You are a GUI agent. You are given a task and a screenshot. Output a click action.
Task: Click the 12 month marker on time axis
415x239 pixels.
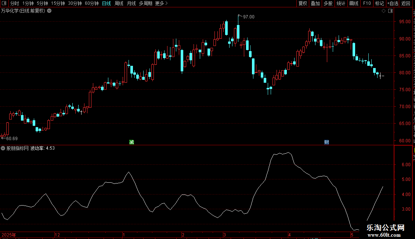(x=57, y=235)
